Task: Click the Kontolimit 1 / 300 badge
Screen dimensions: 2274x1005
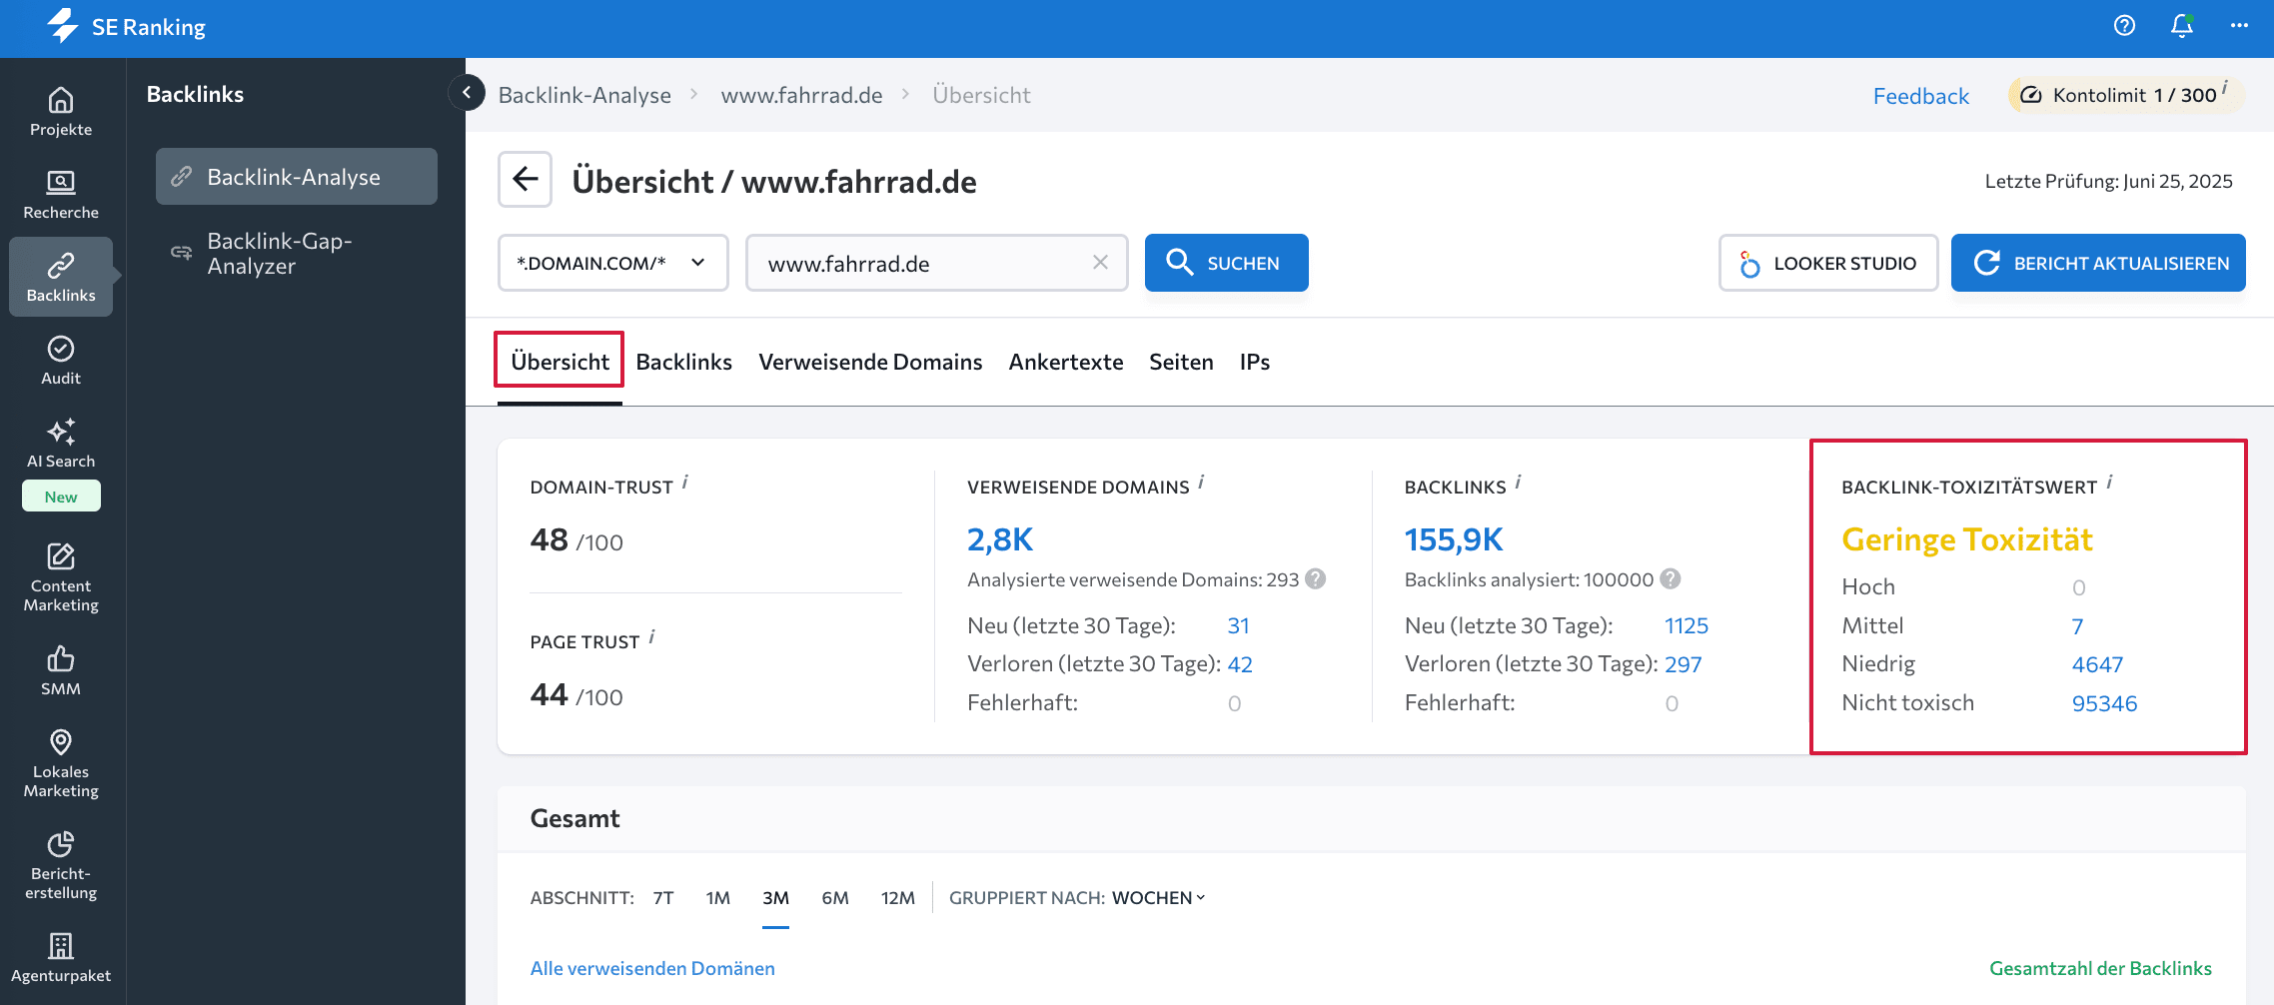Action: point(2125,95)
